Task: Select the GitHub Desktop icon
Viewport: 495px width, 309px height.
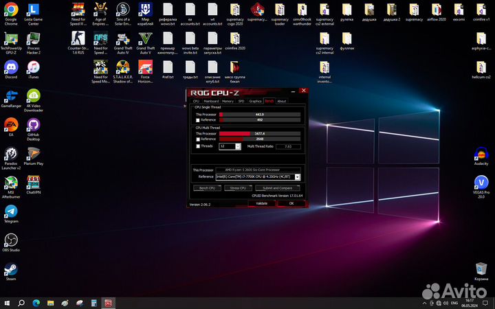Action: click(x=34, y=130)
